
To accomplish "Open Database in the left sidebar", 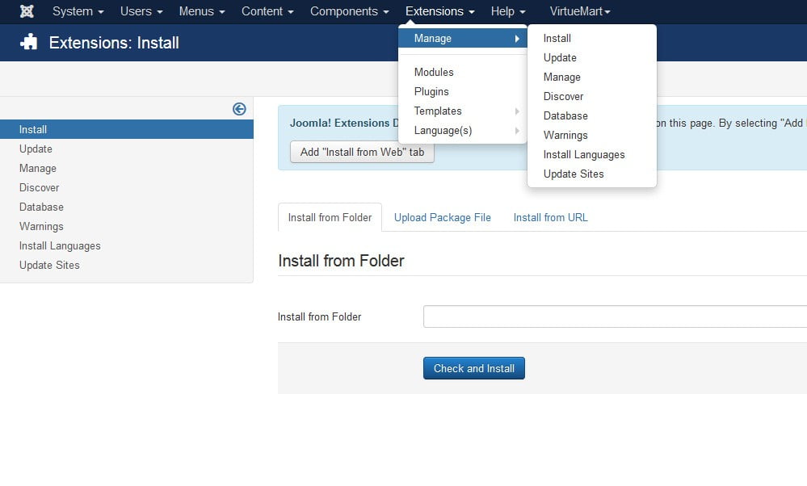I will (x=41, y=207).
